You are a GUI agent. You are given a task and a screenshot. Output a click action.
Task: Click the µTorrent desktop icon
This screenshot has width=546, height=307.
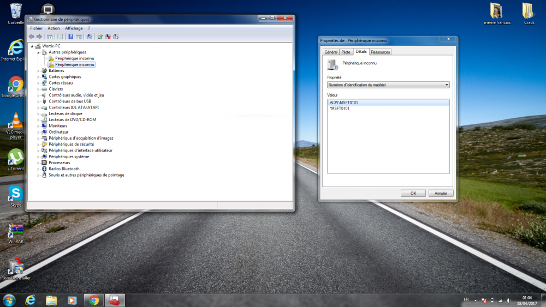coord(16,160)
